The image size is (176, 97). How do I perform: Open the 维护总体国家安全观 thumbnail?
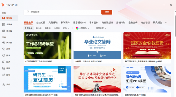pos(97,79)
